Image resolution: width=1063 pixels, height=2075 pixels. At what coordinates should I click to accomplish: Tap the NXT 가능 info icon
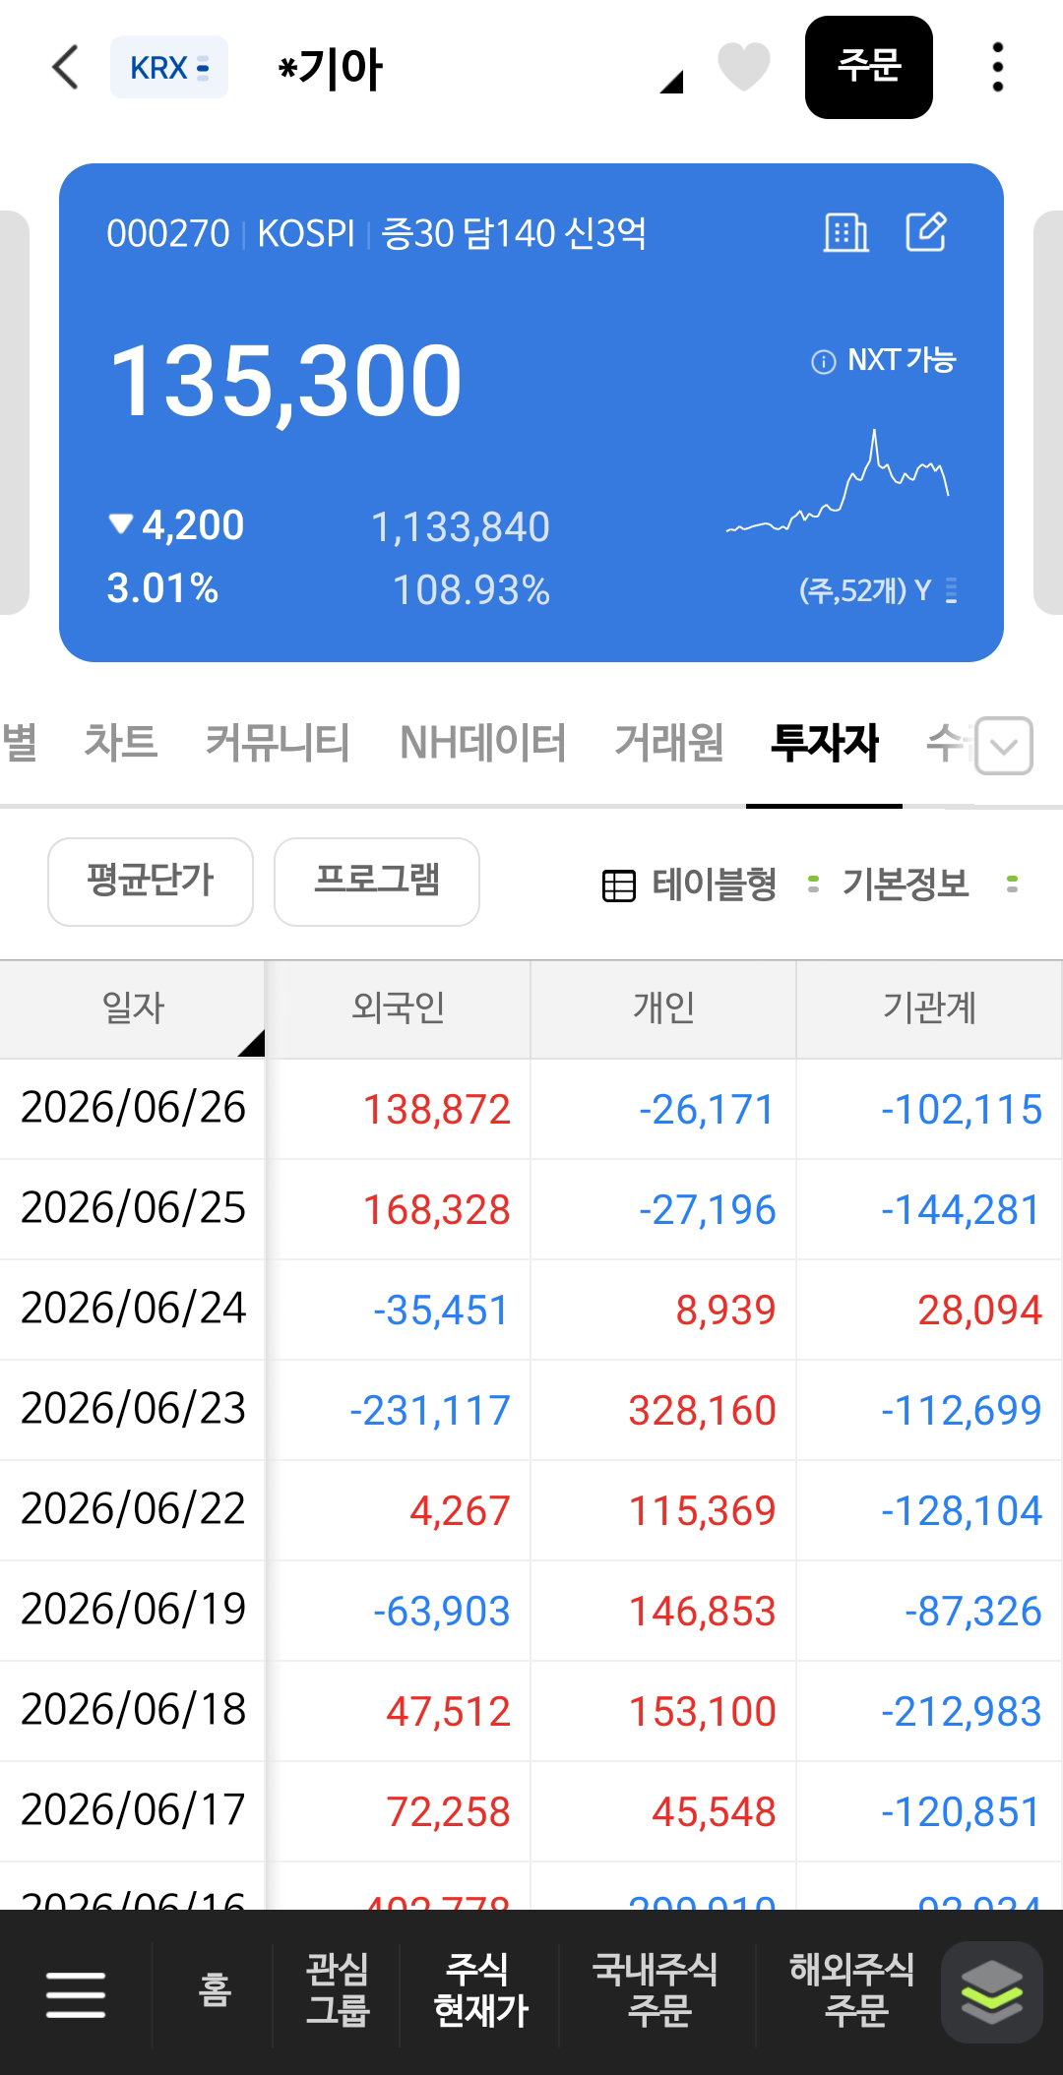pos(823,361)
